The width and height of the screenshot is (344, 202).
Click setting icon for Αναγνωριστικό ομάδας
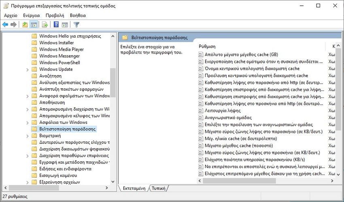click(201, 117)
